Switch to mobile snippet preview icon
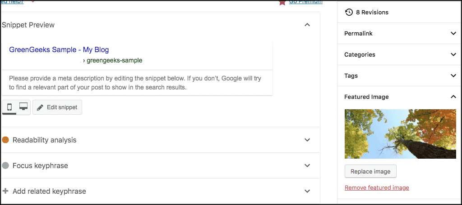This screenshot has height=205, width=462. pos(9,107)
